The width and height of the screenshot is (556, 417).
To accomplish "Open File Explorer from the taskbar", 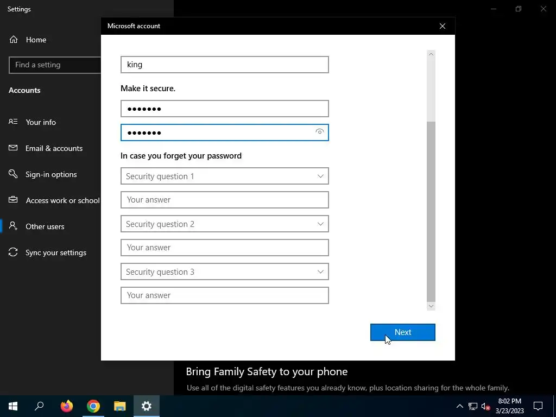I will coord(120,406).
